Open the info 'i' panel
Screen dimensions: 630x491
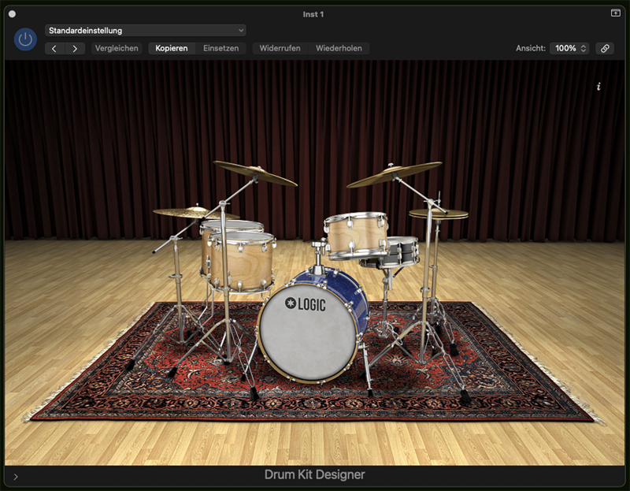[598, 87]
